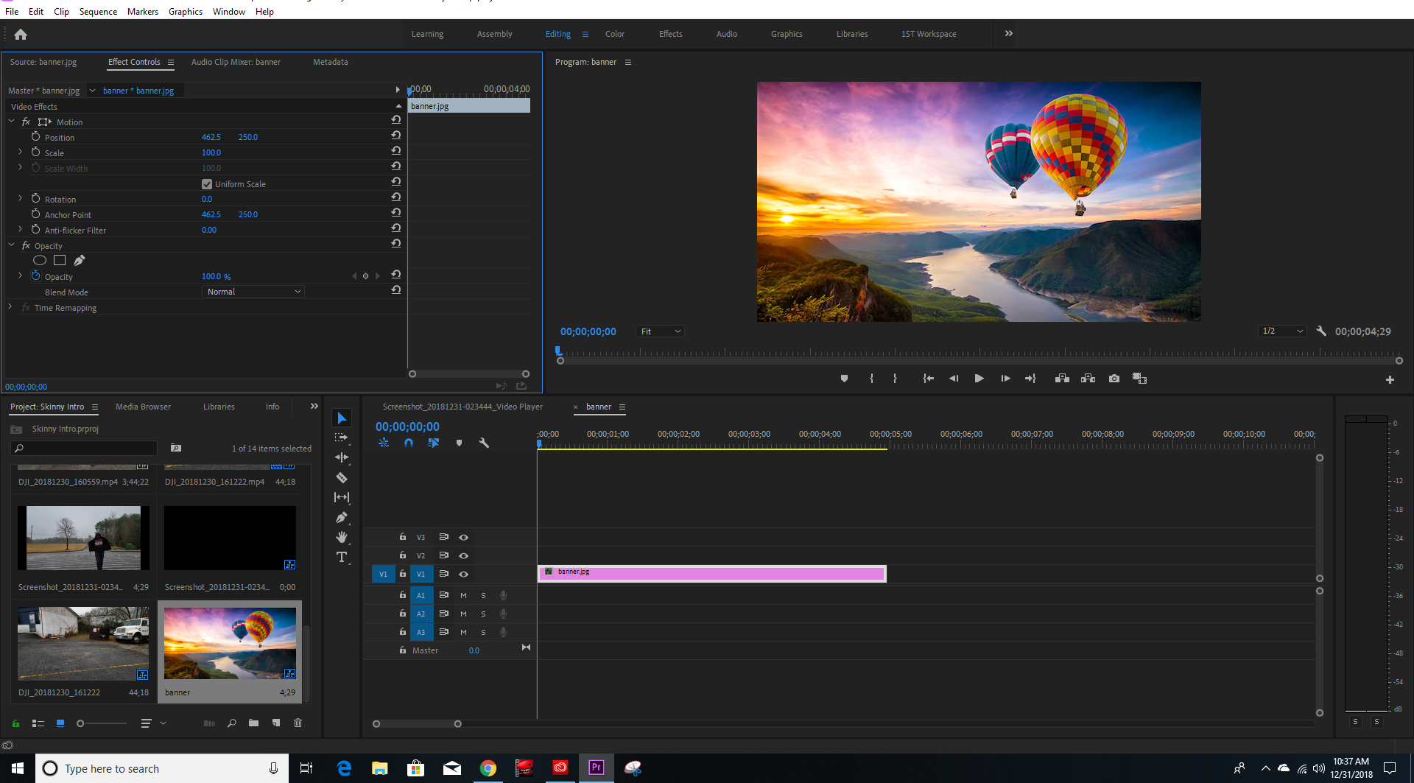
Task: Select the banner thumbnail in Project panel
Action: tap(229, 642)
